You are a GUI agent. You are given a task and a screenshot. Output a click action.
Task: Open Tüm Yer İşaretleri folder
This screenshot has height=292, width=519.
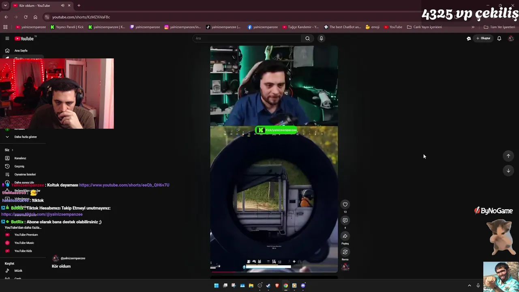pos(500,27)
